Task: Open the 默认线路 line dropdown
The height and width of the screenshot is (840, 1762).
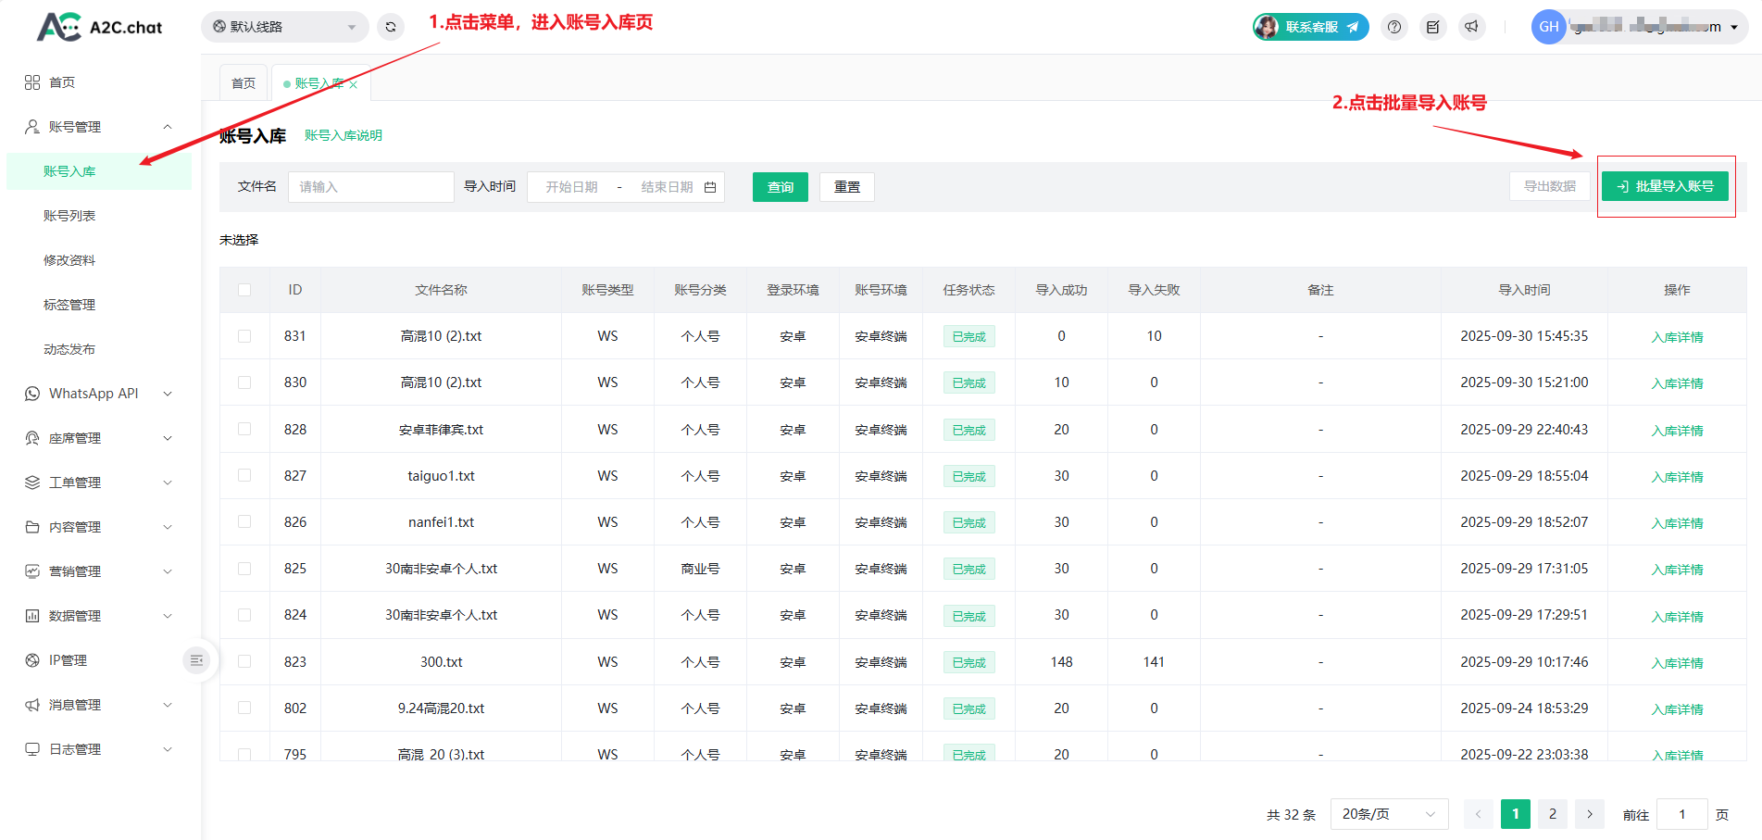Action: pyautogui.click(x=284, y=27)
